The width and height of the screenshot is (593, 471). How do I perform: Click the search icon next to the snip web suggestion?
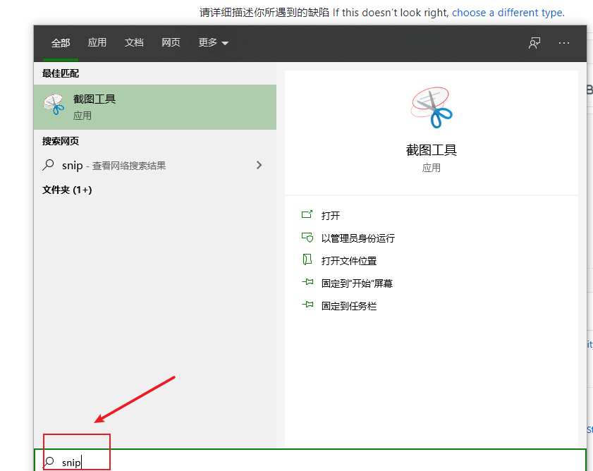pos(47,165)
